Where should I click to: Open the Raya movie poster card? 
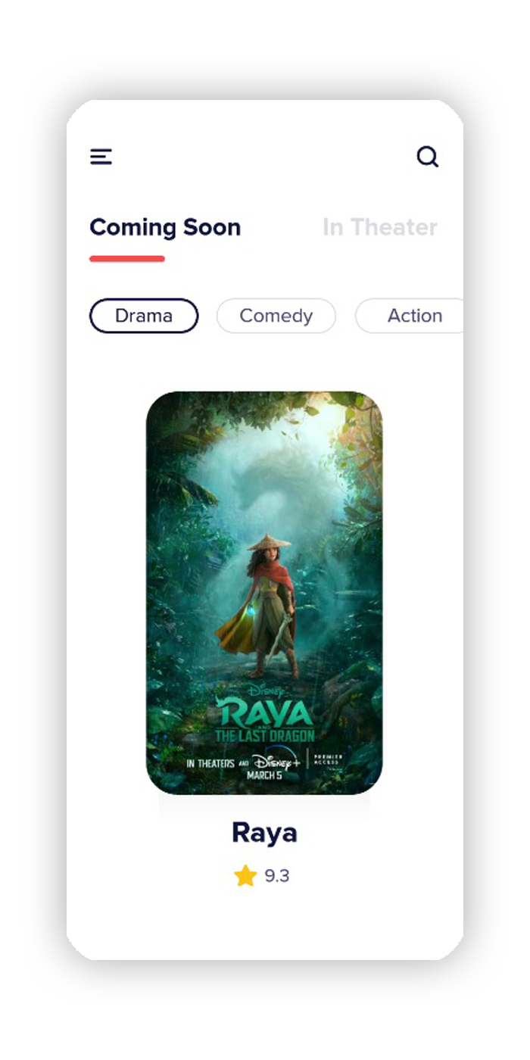tap(264, 593)
